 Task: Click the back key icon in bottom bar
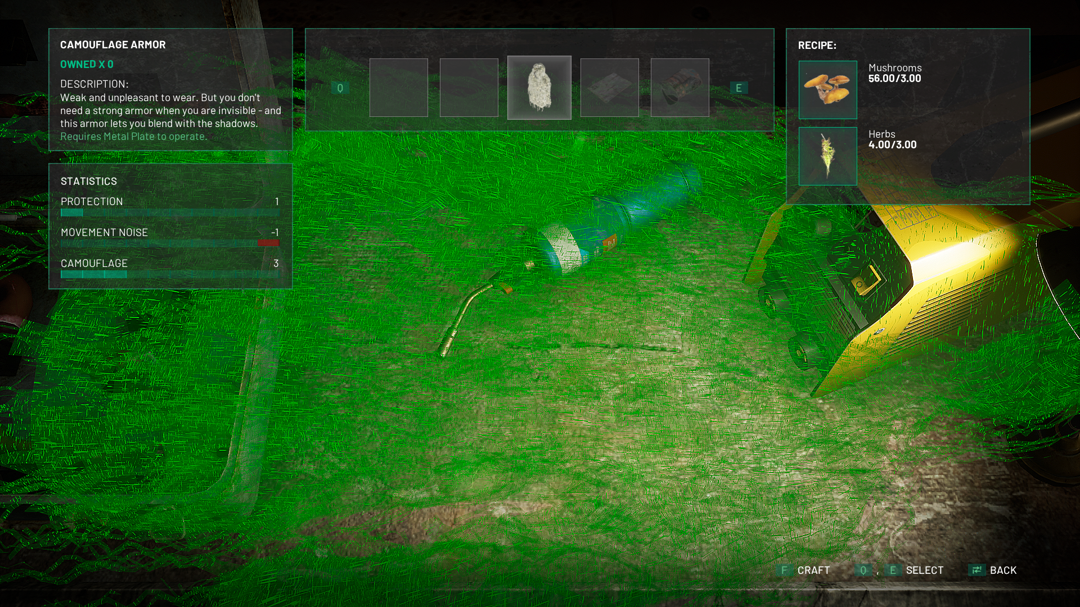pos(976,570)
